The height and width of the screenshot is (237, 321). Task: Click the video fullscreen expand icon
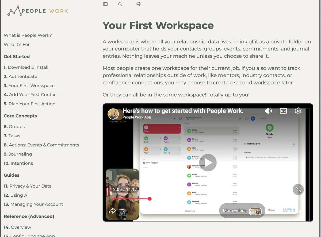click(x=298, y=189)
